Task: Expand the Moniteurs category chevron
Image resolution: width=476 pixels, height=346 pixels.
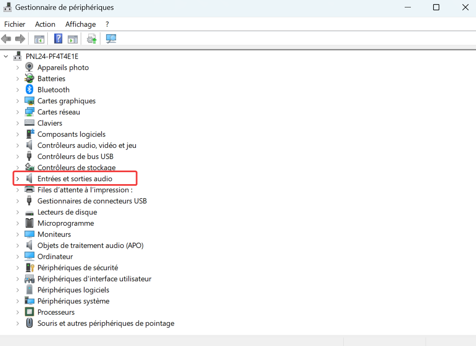Action: pos(18,234)
